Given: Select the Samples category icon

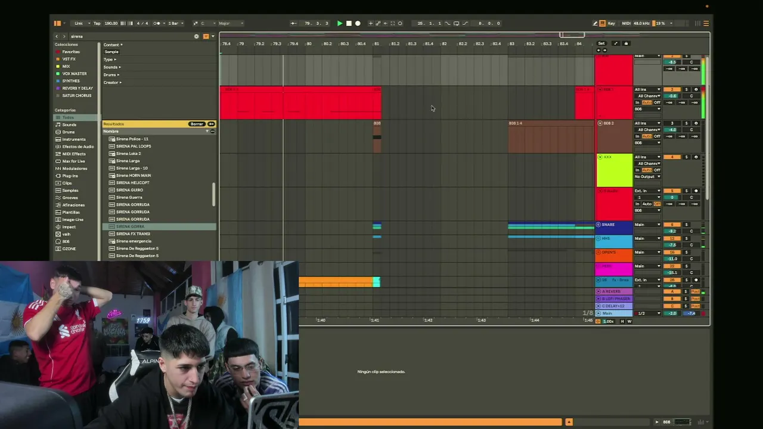Looking at the screenshot, I should pyautogui.click(x=58, y=190).
